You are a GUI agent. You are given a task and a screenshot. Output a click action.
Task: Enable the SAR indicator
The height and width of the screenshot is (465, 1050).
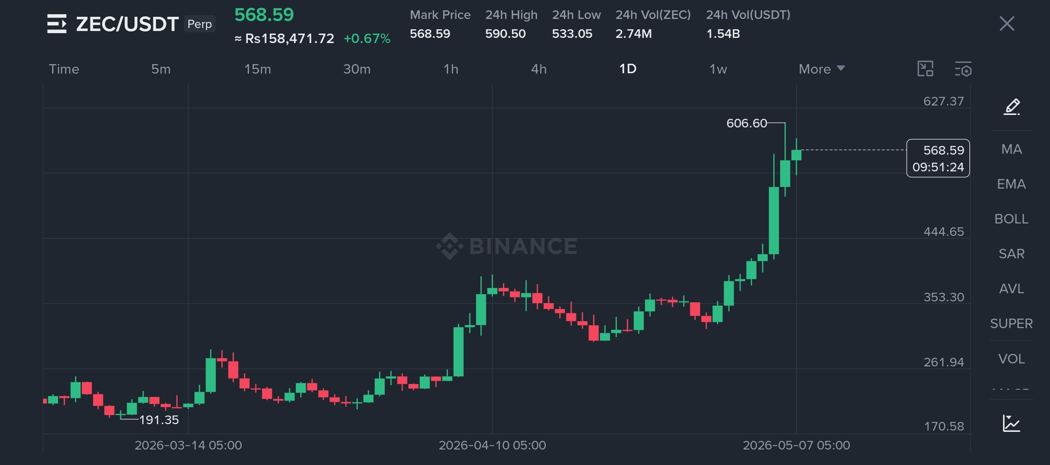[1011, 254]
